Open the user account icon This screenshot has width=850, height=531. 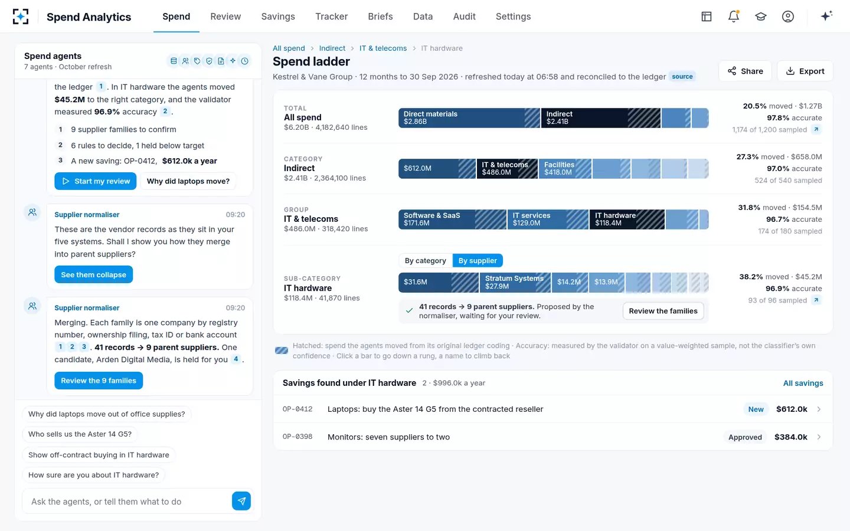coord(788,17)
